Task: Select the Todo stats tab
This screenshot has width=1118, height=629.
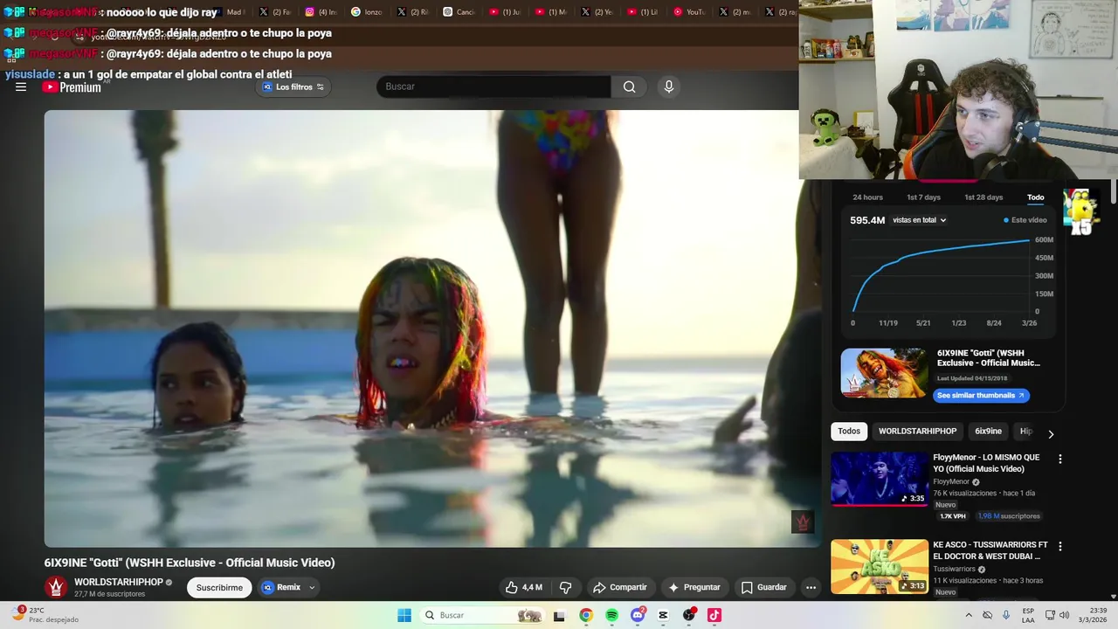Action: point(1036,197)
